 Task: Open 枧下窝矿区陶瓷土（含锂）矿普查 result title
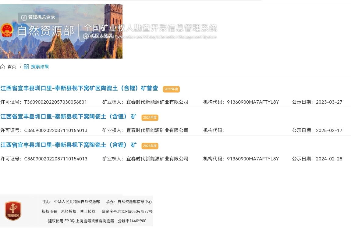pyautogui.click(x=79, y=88)
